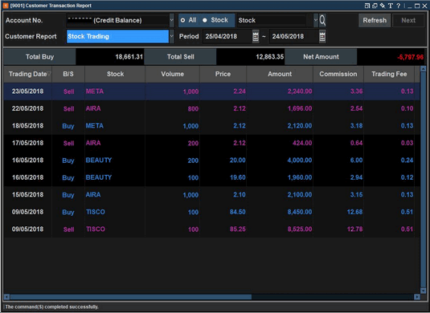The height and width of the screenshot is (313, 430).
Task: Click the Net Amount label
Action: pos(321,57)
